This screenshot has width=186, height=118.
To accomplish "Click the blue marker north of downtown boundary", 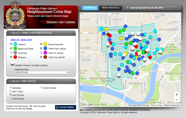I will [125, 26].
